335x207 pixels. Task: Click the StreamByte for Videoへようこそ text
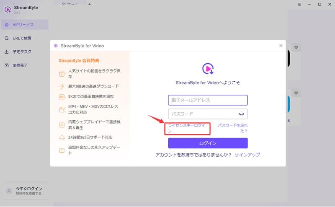[208, 83]
